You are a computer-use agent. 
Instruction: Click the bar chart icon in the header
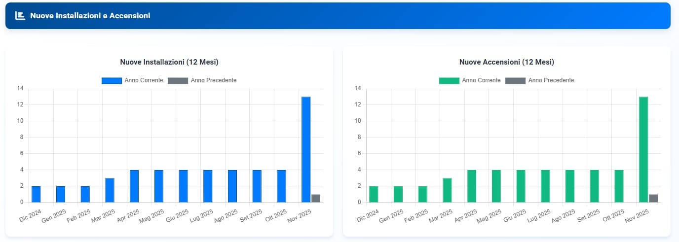(20, 16)
